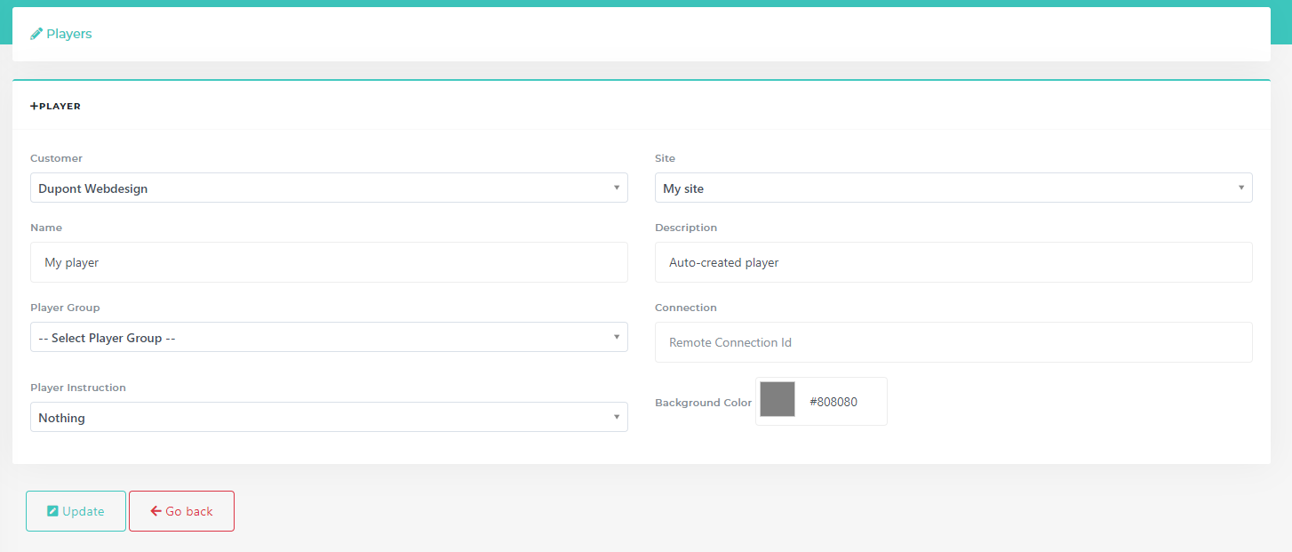Click the plus icon before PLAYER heading
The width and height of the screenshot is (1292, 552).
[x=35, y=106]
